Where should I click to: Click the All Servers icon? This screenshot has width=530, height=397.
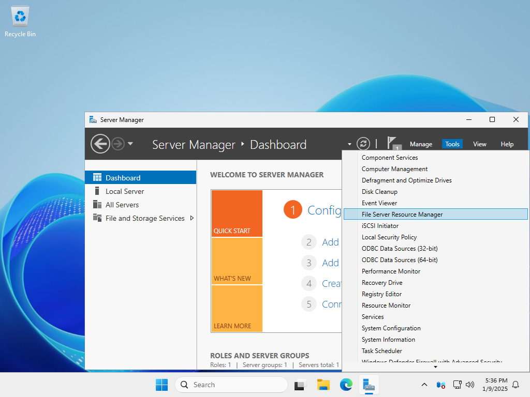[97, 205]
